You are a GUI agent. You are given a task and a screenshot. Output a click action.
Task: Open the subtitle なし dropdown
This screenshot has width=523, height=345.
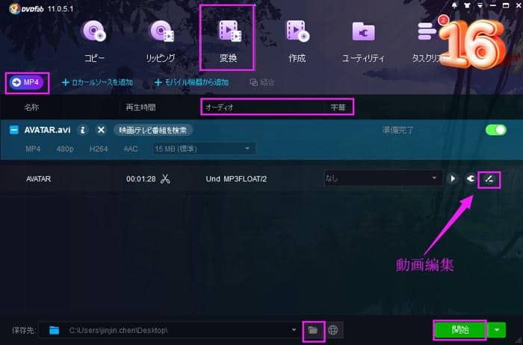(383, 178)
